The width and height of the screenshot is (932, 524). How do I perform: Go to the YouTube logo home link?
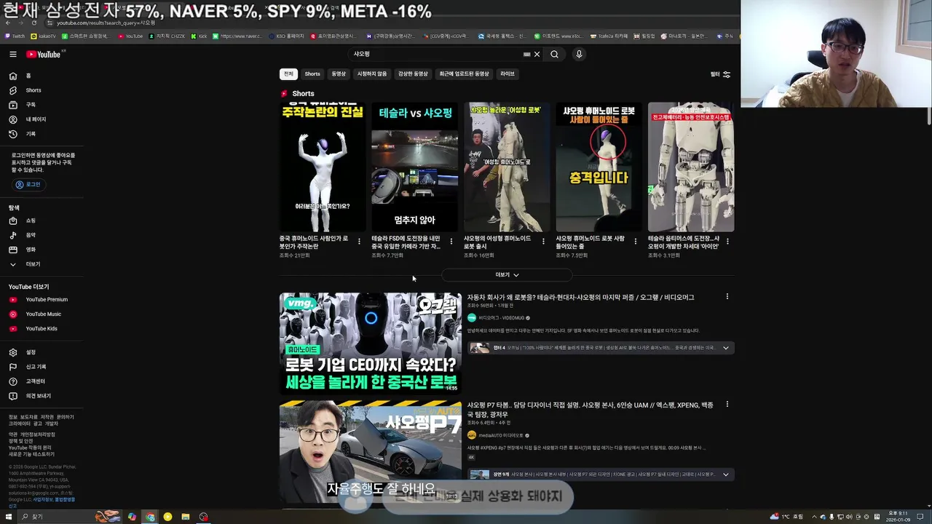coord(45,54)
